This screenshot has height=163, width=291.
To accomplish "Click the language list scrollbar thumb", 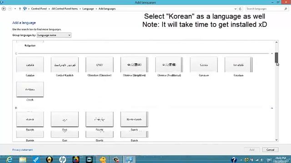I will tap(276, 58).
